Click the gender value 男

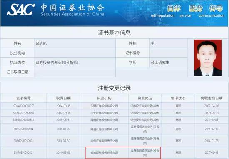tap(153, 43)
